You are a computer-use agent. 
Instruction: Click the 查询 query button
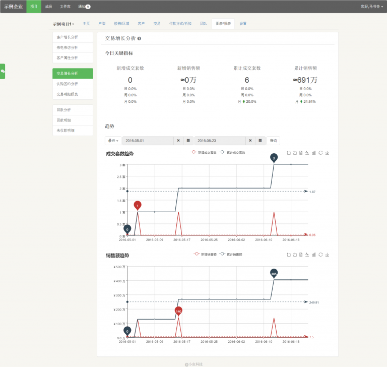click(x=273, y=141)
